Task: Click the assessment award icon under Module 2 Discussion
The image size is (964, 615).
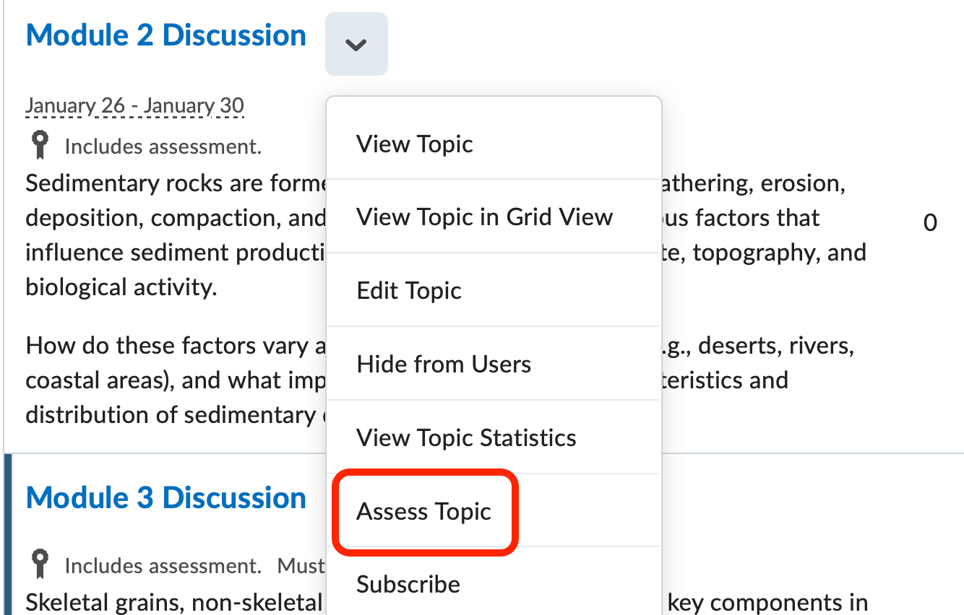Action: tap(40, 144)
